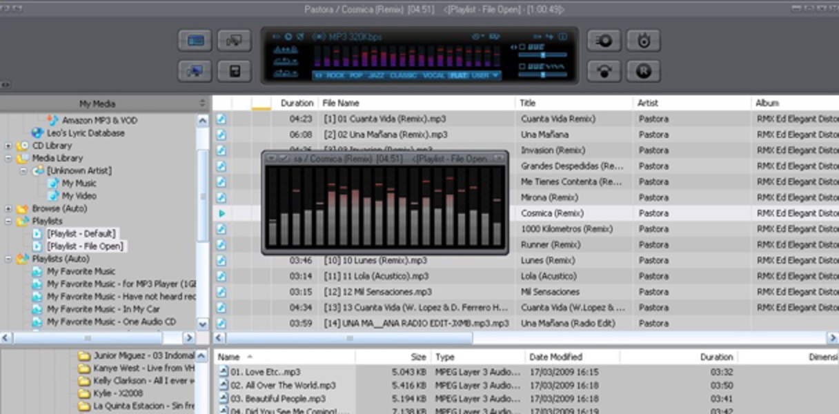Toggle the BBE ViVA checkbox

point(522,66)
